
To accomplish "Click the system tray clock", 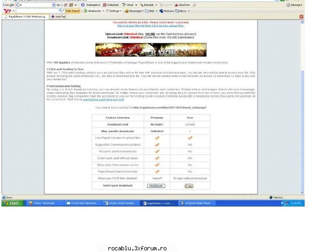I will tap(295, 203).
